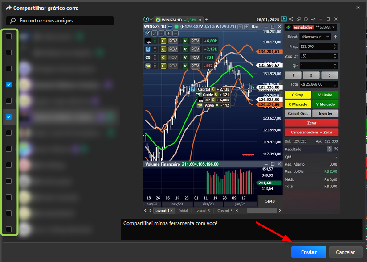Click the Total field stepper arrows
The image size is (367, 262).
pos(335,84)
